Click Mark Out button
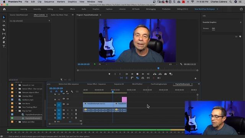 [120, 74]
